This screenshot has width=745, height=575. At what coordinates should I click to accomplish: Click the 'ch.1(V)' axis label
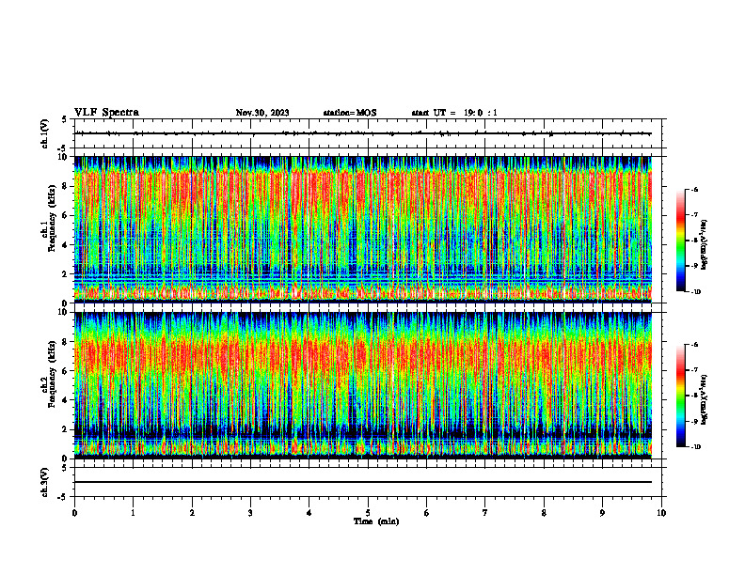(x=44, y=133)
